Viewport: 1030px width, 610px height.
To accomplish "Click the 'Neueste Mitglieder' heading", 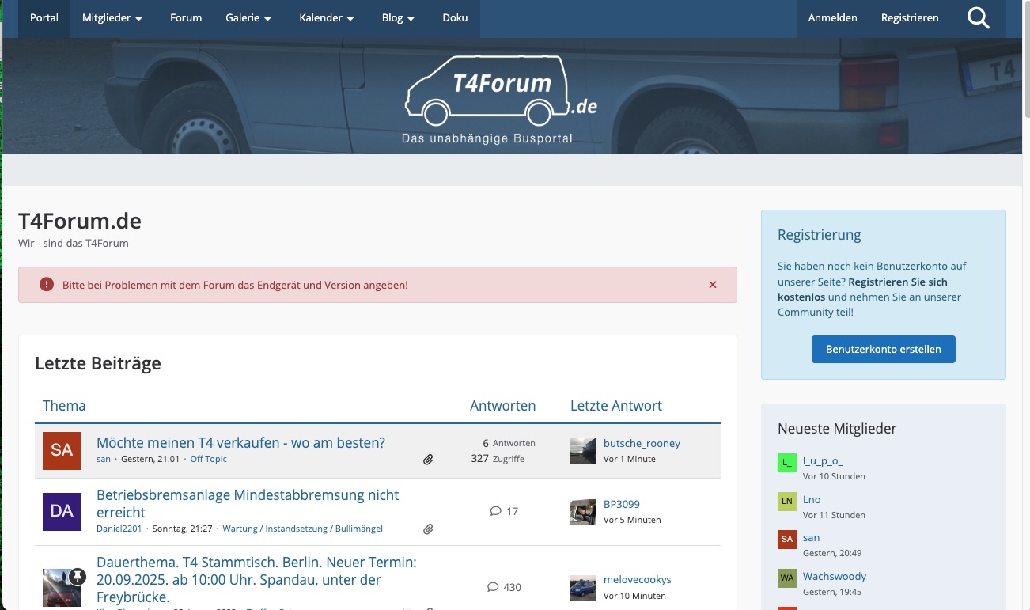I will [x=837, y=429].
